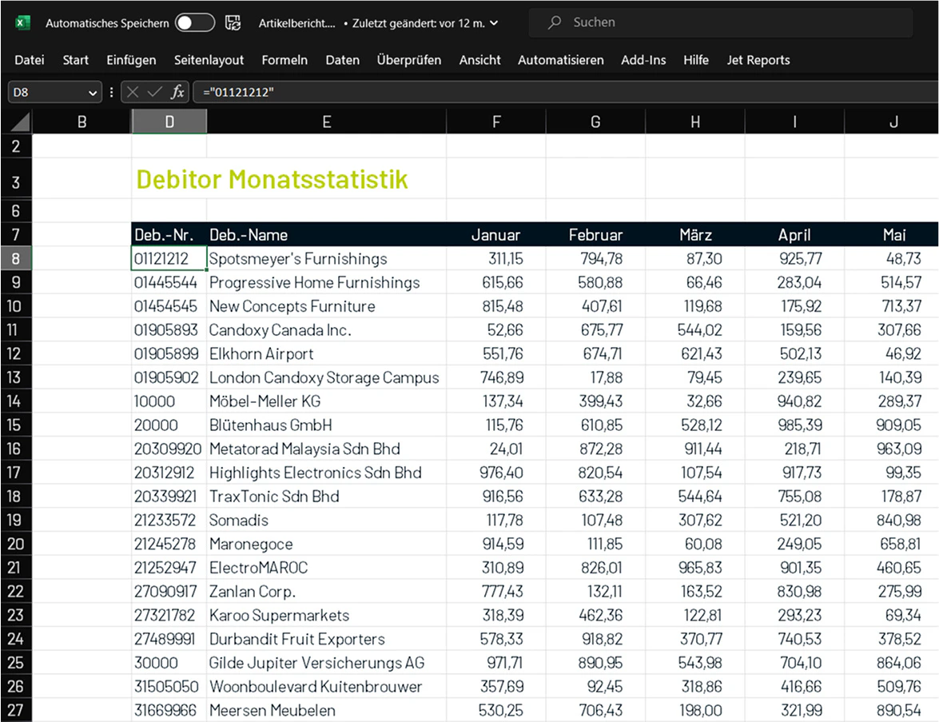Image resolution: width=939 pixels, height=722 pixels.
Task: Select the Gilde Jupiter Versicherungs AG cell
Action: [326, 663]
